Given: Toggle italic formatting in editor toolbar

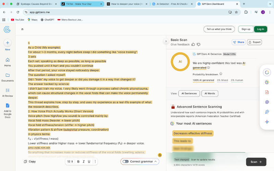Looking at the screenshot, I should [84, 161].
